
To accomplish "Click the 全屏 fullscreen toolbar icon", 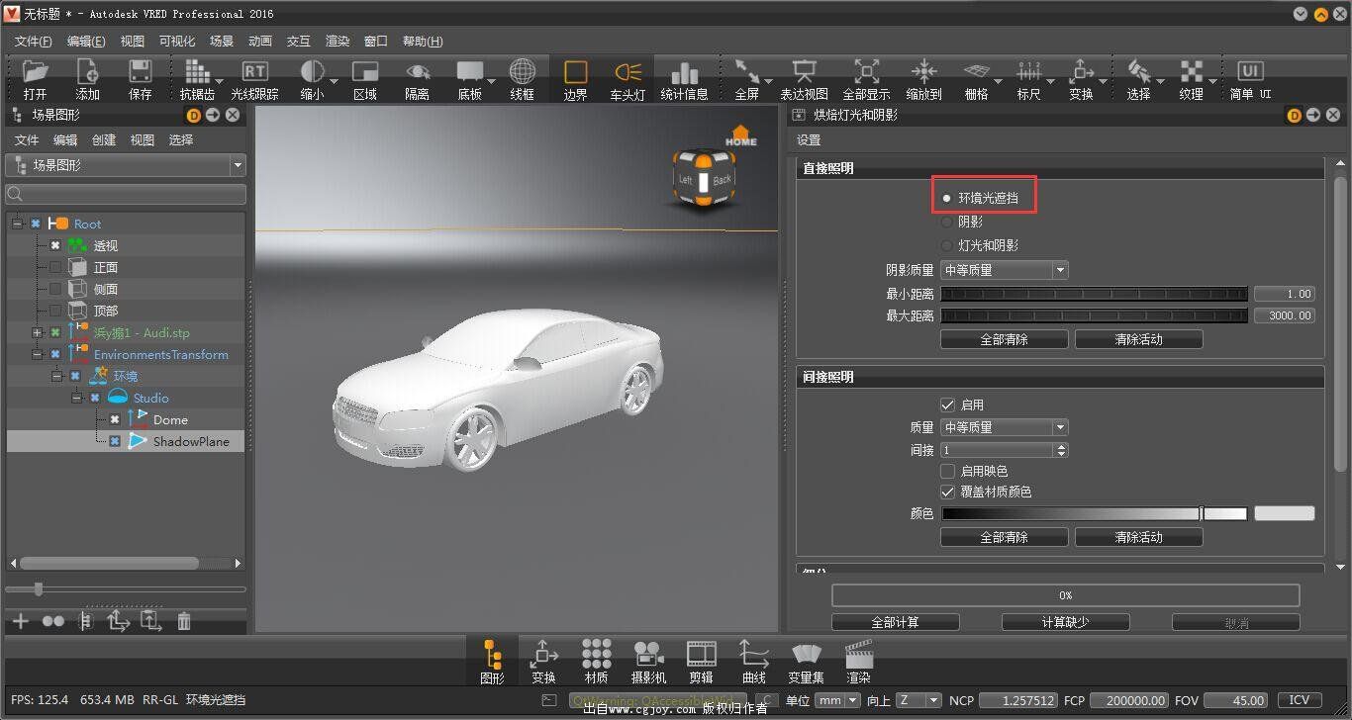I will (746, 72).
